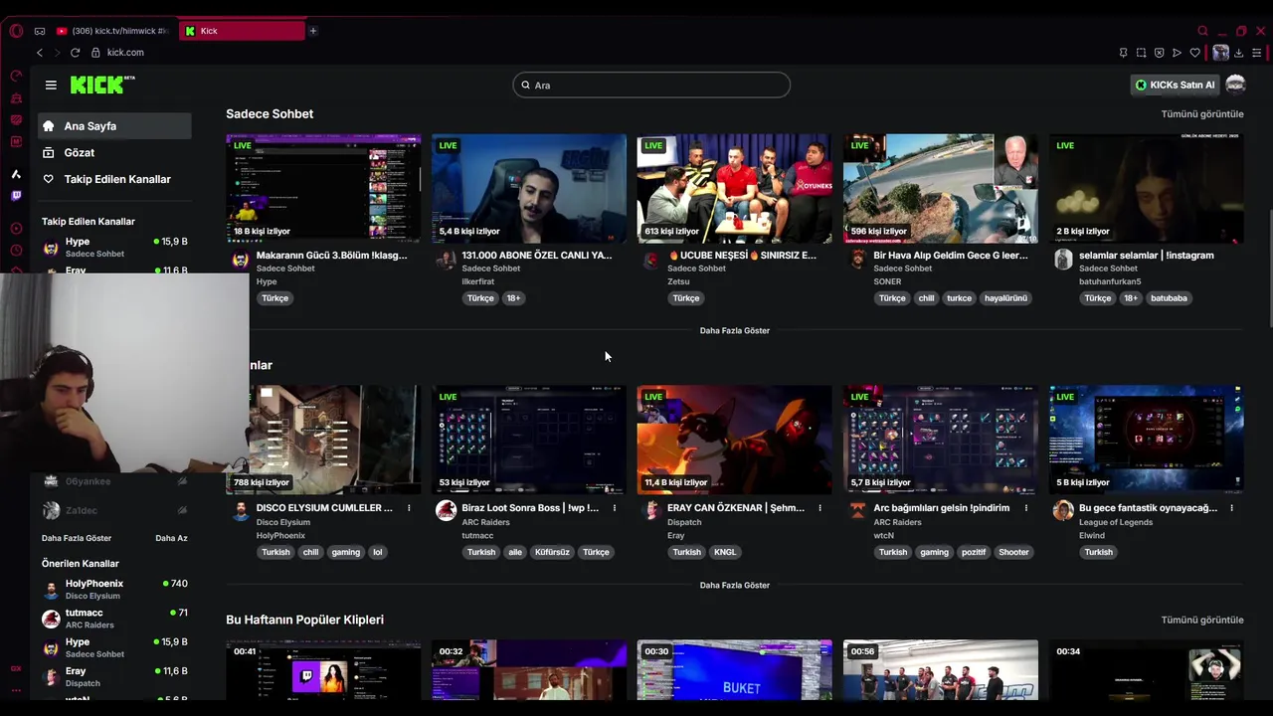Open Eray in Önerilen Kanallar list
The image size is (1273, 716).
pyautogui.click(x=114, y=677)
